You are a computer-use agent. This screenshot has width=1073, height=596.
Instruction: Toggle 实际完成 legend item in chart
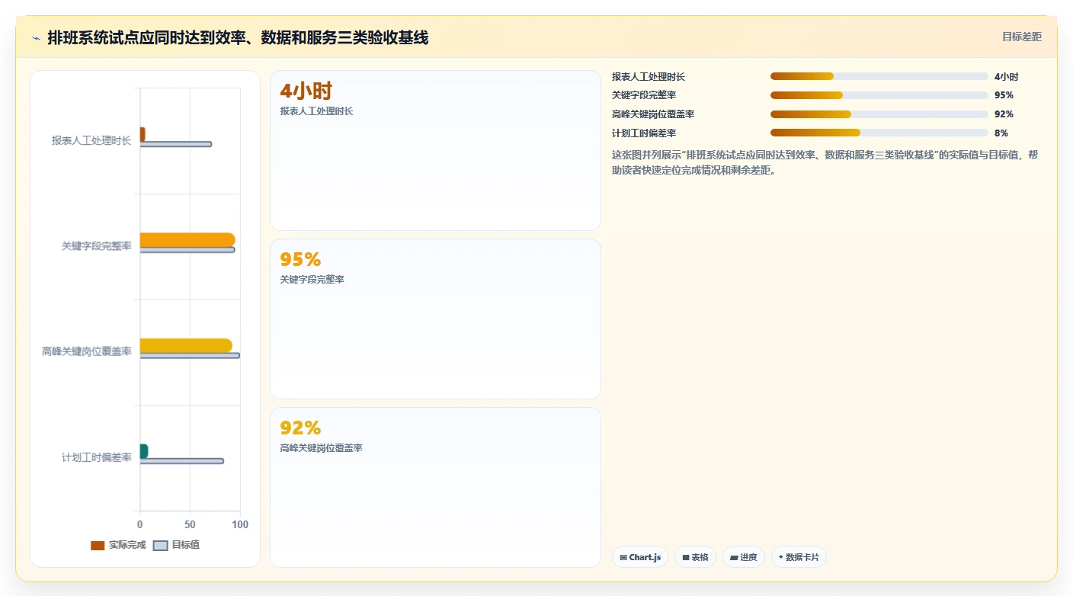pos(118,545)
